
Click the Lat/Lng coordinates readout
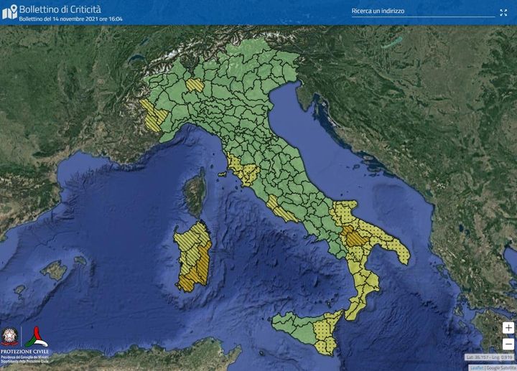(x=489, y=357)
